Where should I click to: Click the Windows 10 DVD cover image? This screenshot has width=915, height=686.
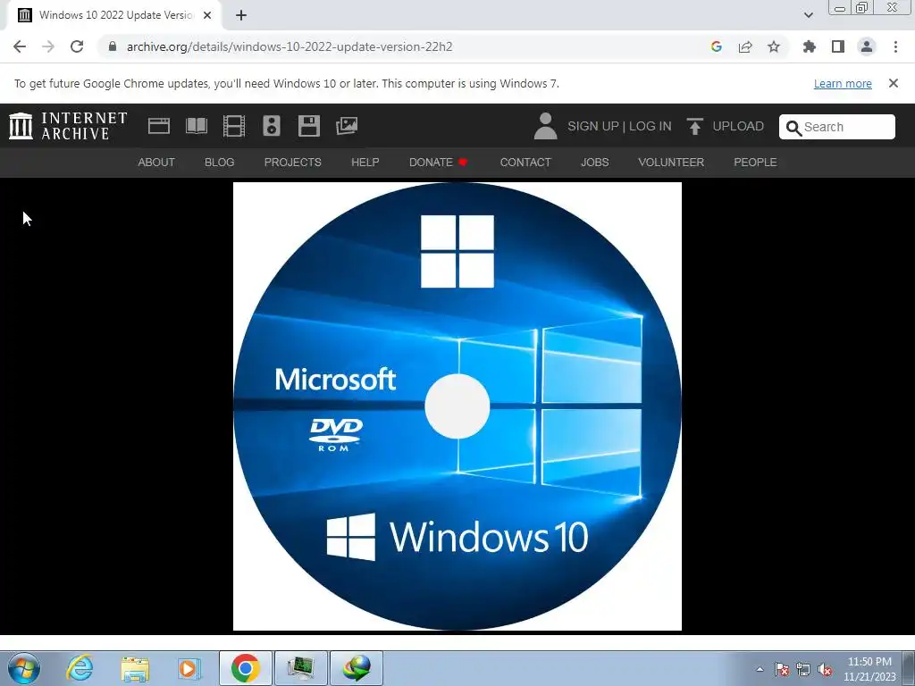coord(457,406)
